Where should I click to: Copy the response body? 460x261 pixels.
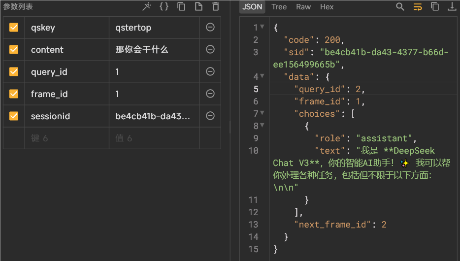435,6
